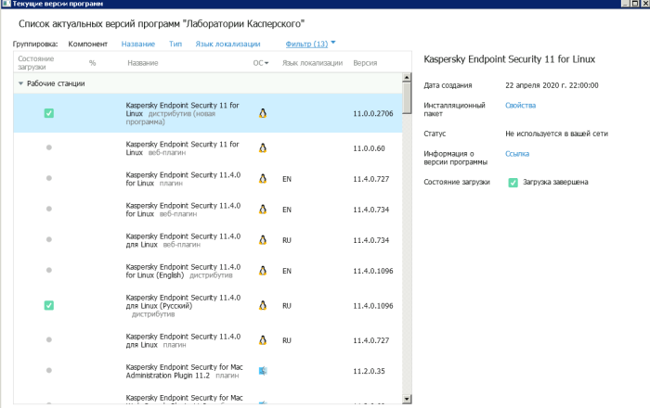The width and height of the screenshot is (650, 408).
Task: Group list by Тип
Action: click(x=175, y=44)
